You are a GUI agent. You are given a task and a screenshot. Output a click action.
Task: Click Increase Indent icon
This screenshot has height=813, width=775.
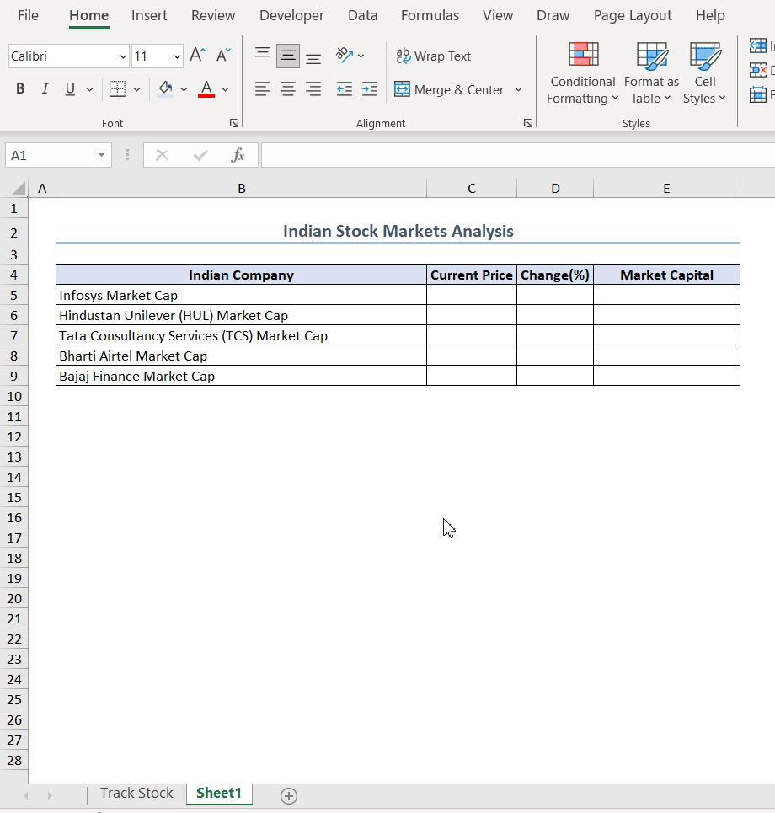[370, 89]
